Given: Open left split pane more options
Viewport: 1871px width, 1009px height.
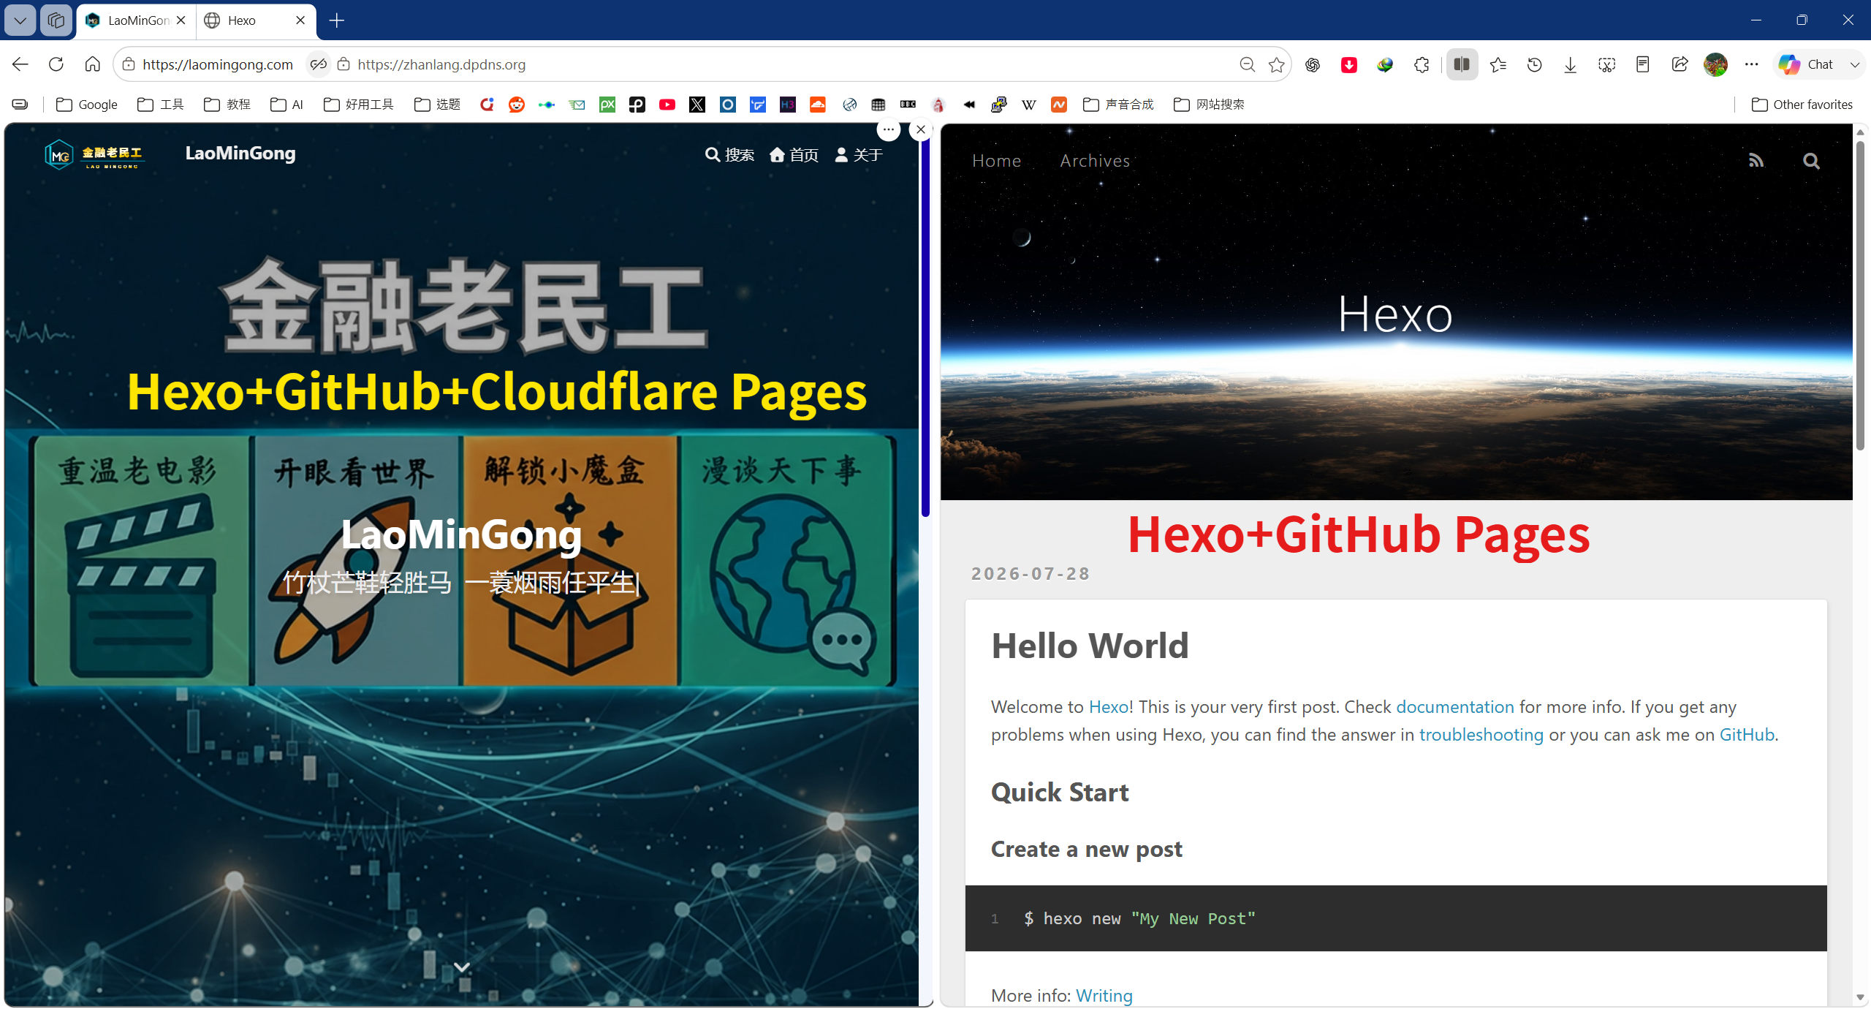Looking at the screenshot, I should pyautogui.click(x=889, y=129).
